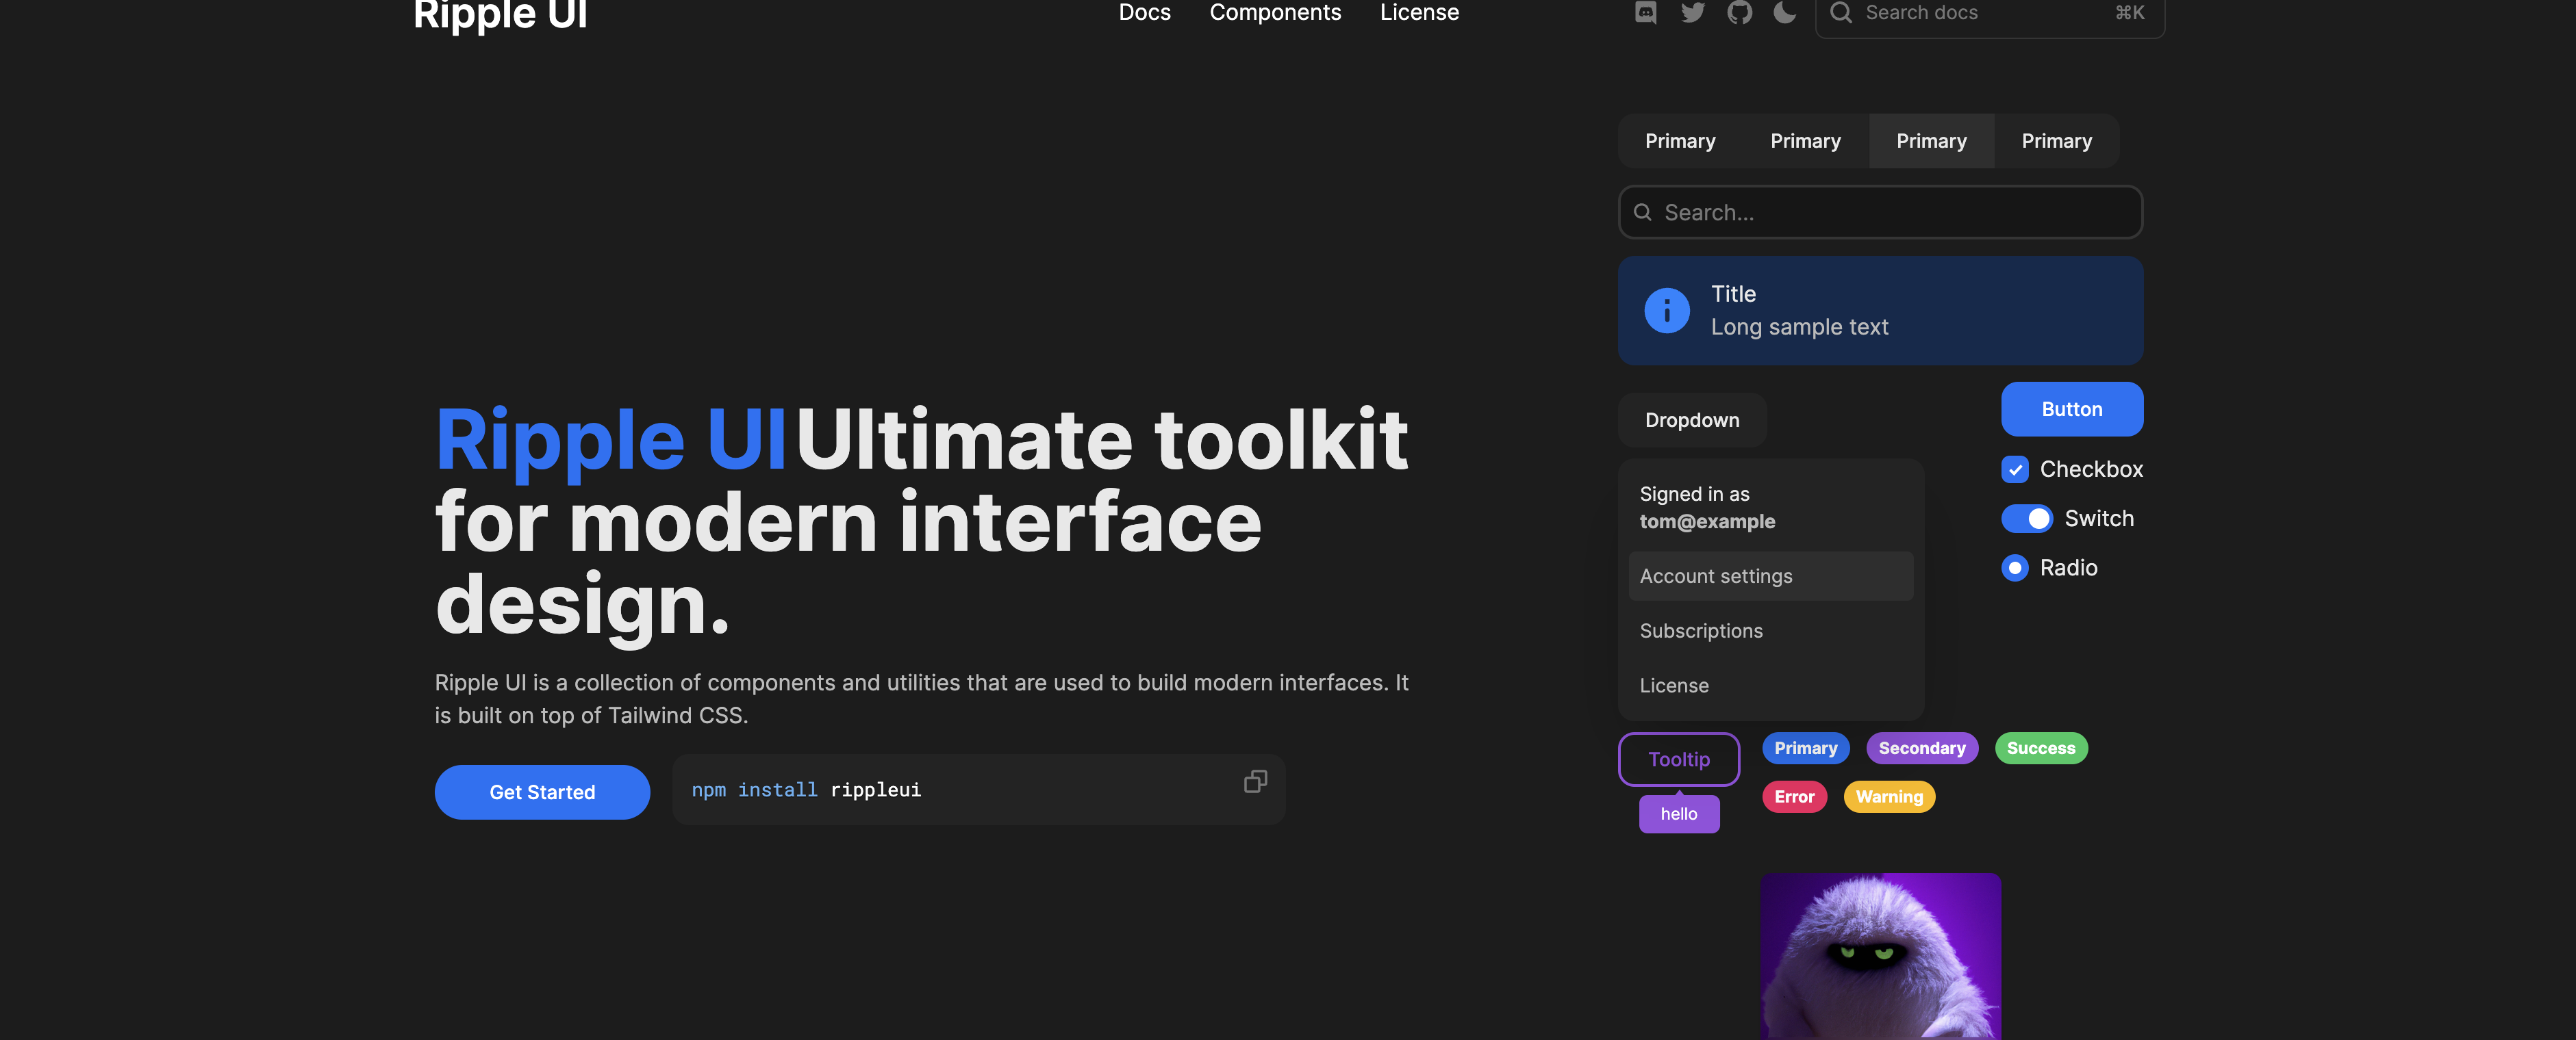Click the blue info icon in the alert
This screenshot has width=2576, height=1040.
1667,311
